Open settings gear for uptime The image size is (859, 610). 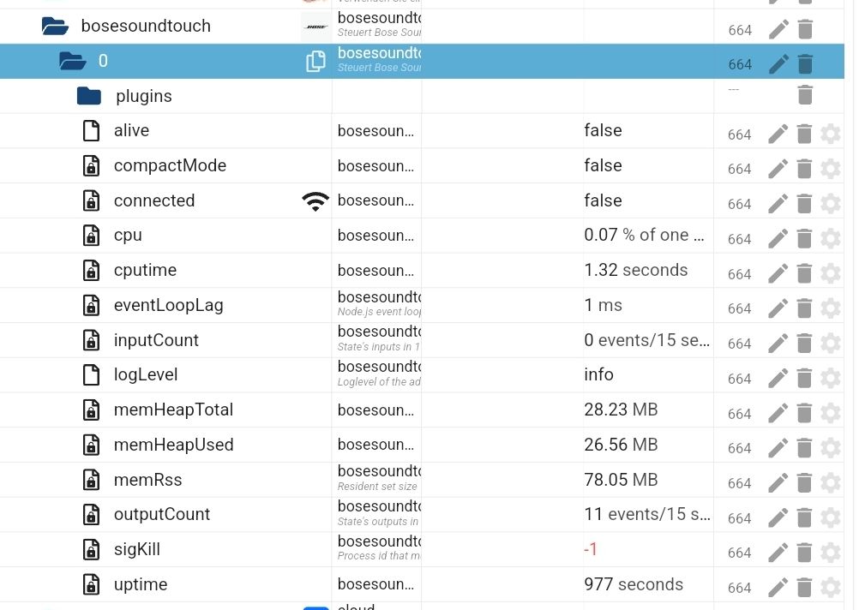(x=831, y=588)
